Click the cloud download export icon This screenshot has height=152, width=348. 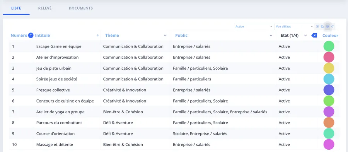click(x=333, y=26)
